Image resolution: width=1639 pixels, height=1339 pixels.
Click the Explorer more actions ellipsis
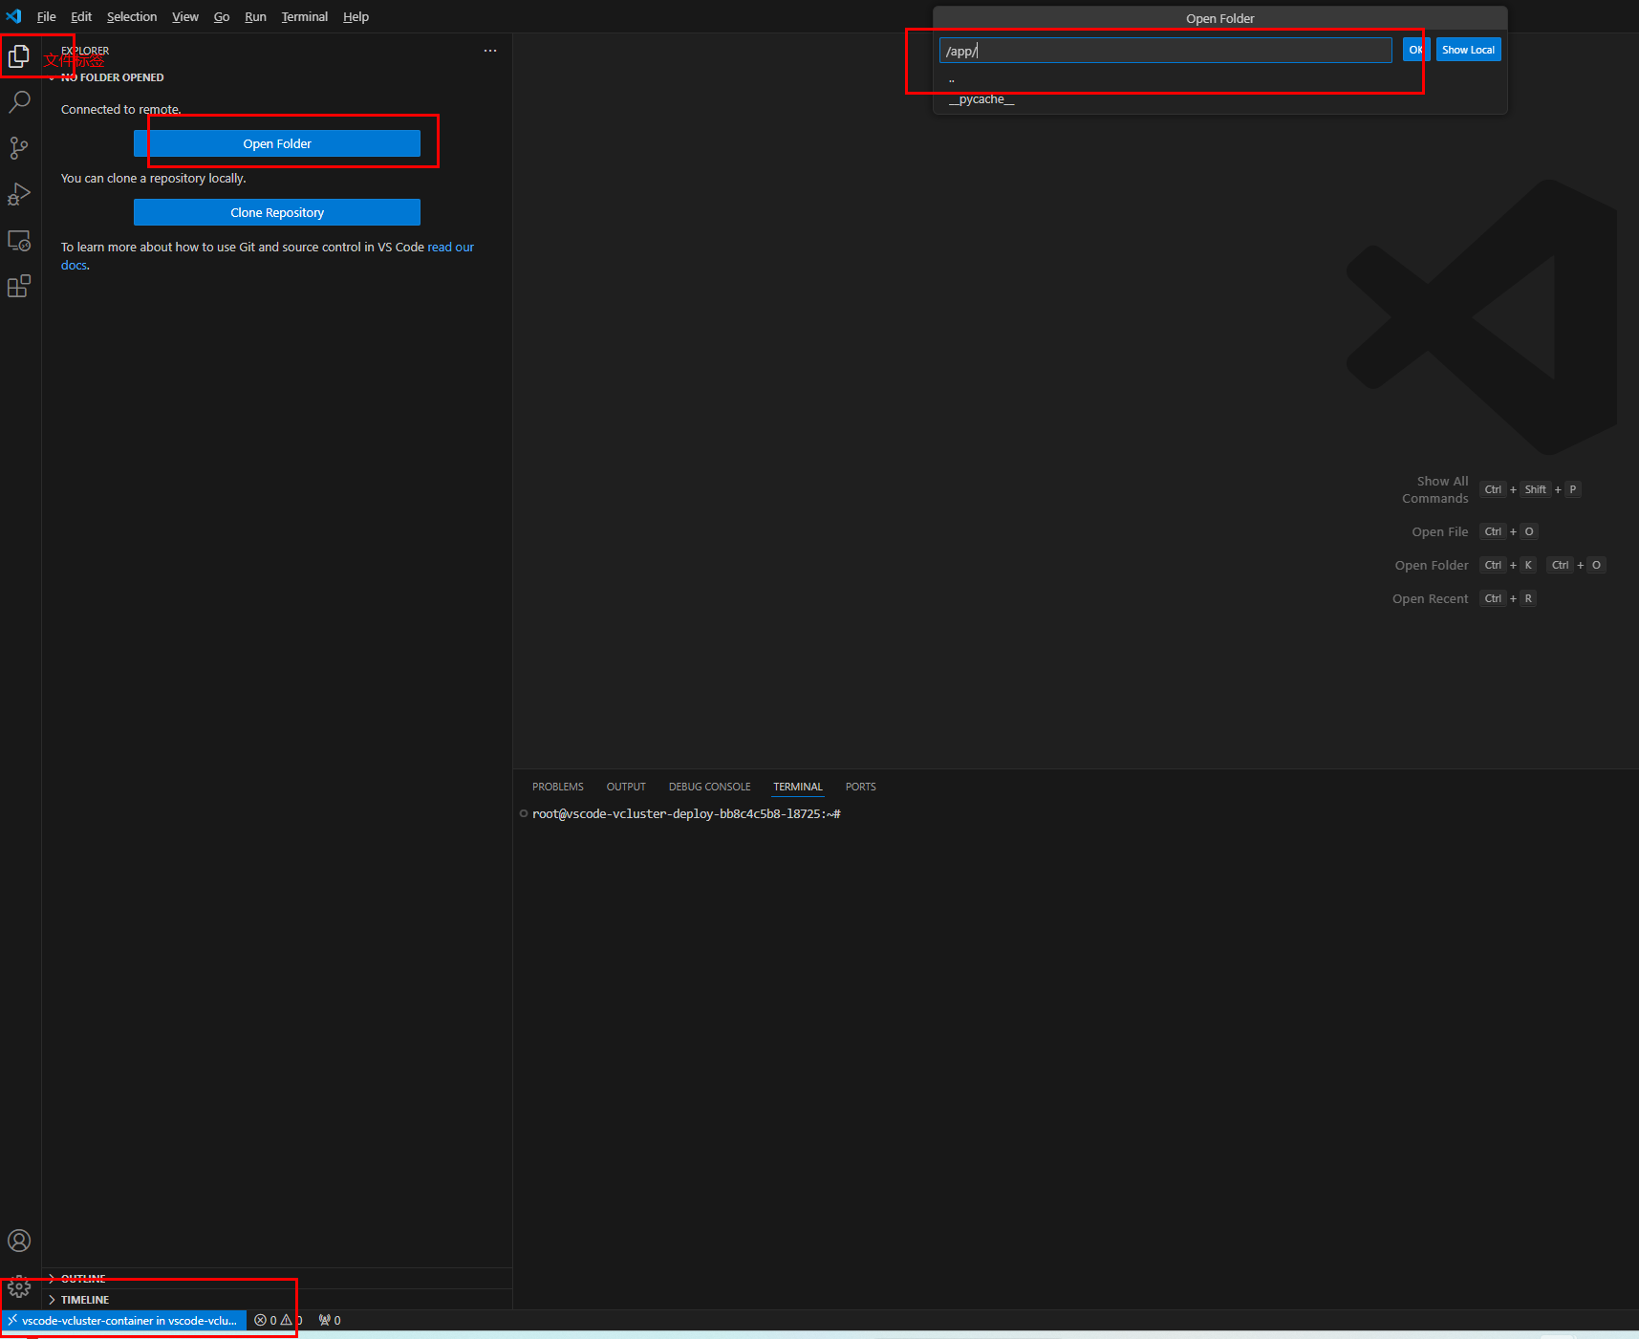click(490, 51)
